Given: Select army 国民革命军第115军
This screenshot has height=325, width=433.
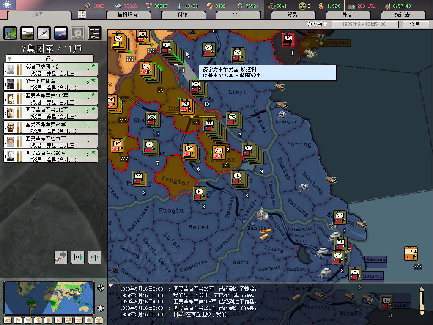Looking at the screenshot, I should coord(51,113).
